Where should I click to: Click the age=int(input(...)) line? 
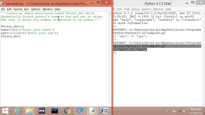pyautogui.click(x=29, y=33)
